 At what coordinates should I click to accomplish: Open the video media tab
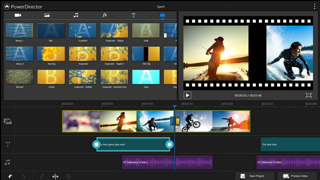(18, 15)
